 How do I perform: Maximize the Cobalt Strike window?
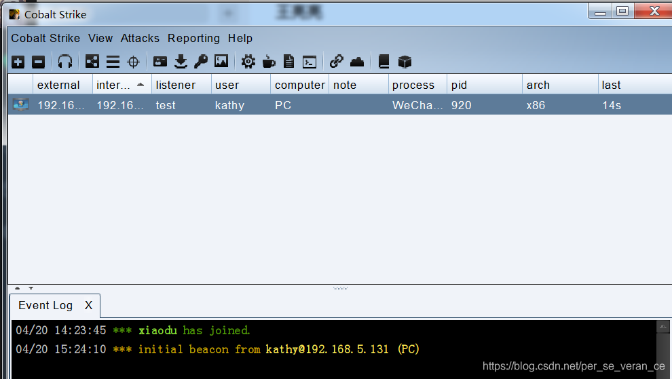tap(622, 11)
